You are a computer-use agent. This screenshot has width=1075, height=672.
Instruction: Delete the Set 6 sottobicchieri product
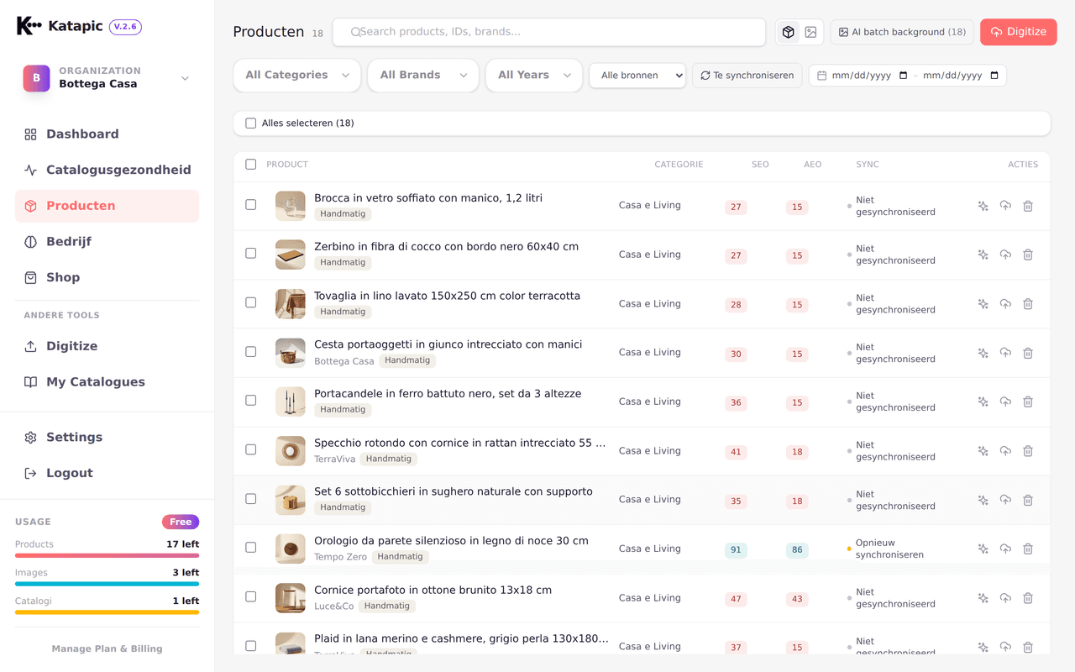pyautogui.click(x=1028, y=500)
